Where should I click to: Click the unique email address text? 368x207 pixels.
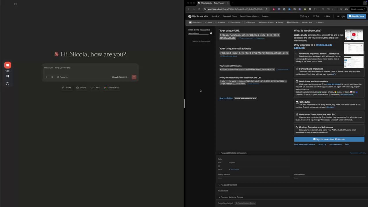(x=254, y=53)
